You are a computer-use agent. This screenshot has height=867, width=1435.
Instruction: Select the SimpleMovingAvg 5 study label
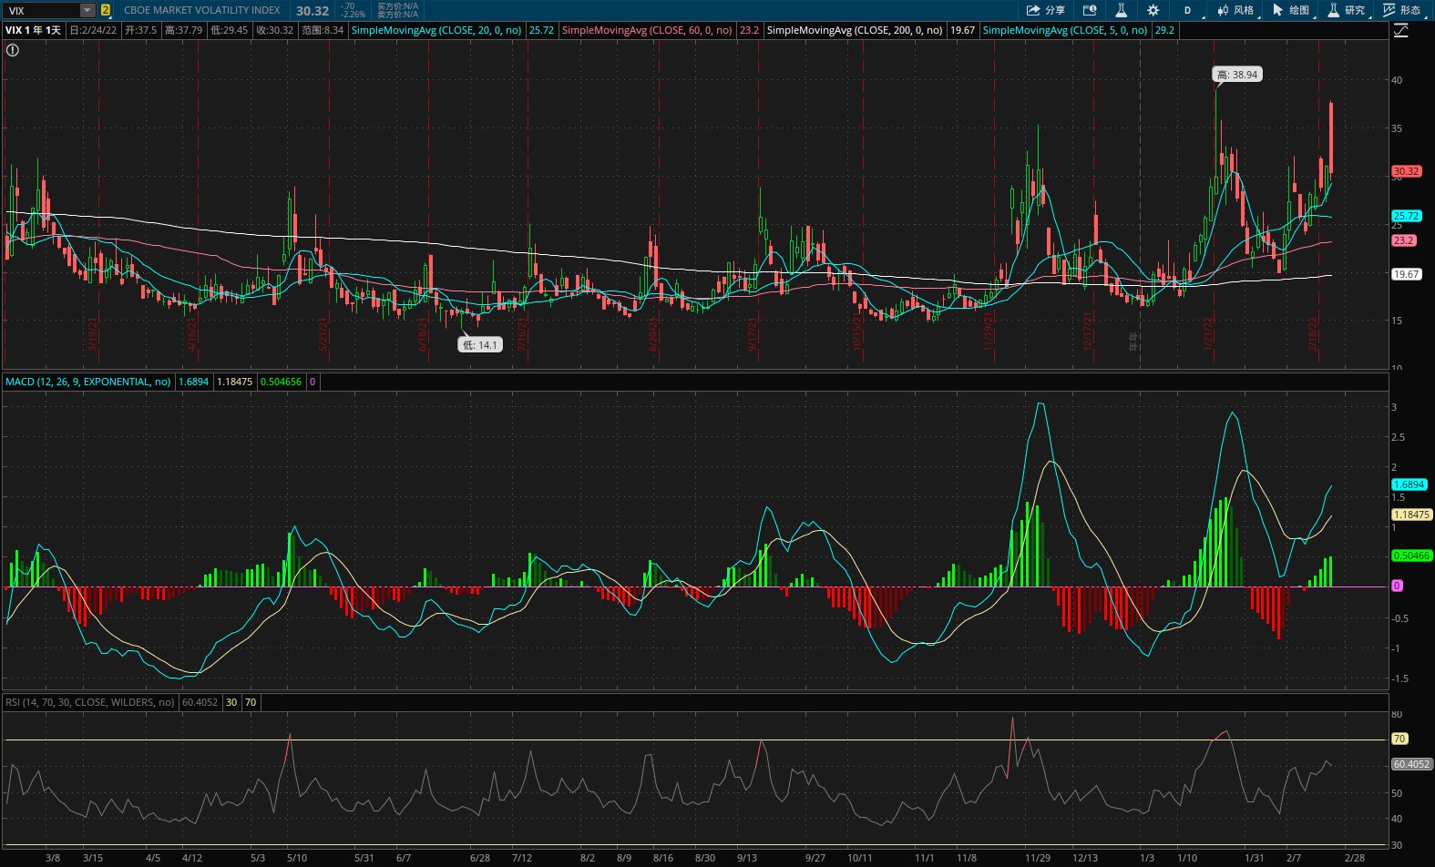point(1065,30)
